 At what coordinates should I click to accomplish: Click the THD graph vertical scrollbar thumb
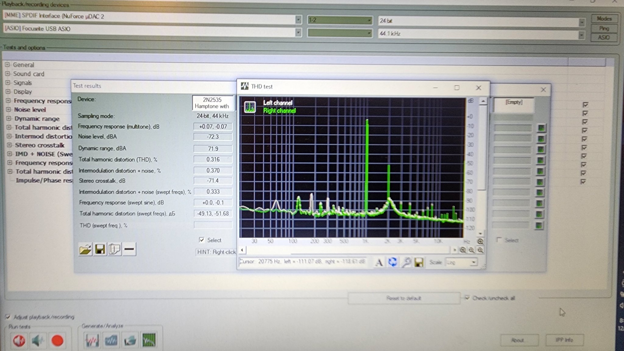click(x=482, y=148)
